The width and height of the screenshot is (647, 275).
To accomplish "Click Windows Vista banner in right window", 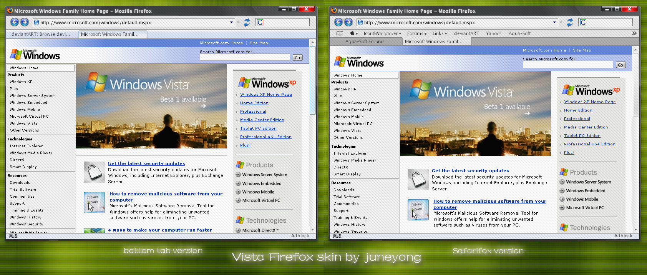I will (x=475, y=113).
